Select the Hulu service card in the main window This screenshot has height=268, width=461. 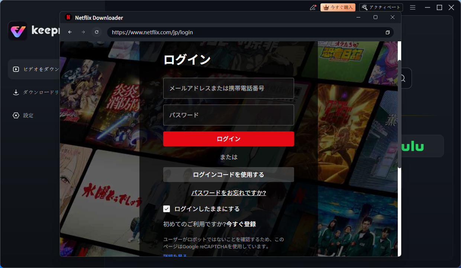click(x=422, y=146)
